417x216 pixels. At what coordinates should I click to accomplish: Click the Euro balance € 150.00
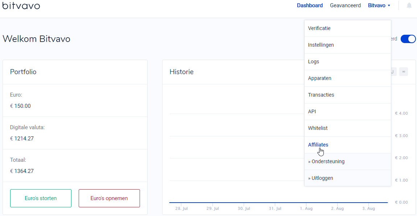click(x=20, y=106)
